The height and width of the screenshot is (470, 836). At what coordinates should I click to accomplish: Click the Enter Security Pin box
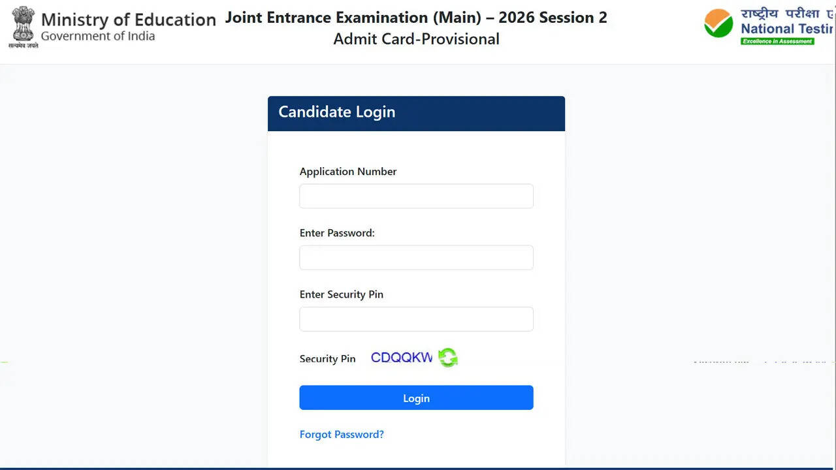point(416,319)
